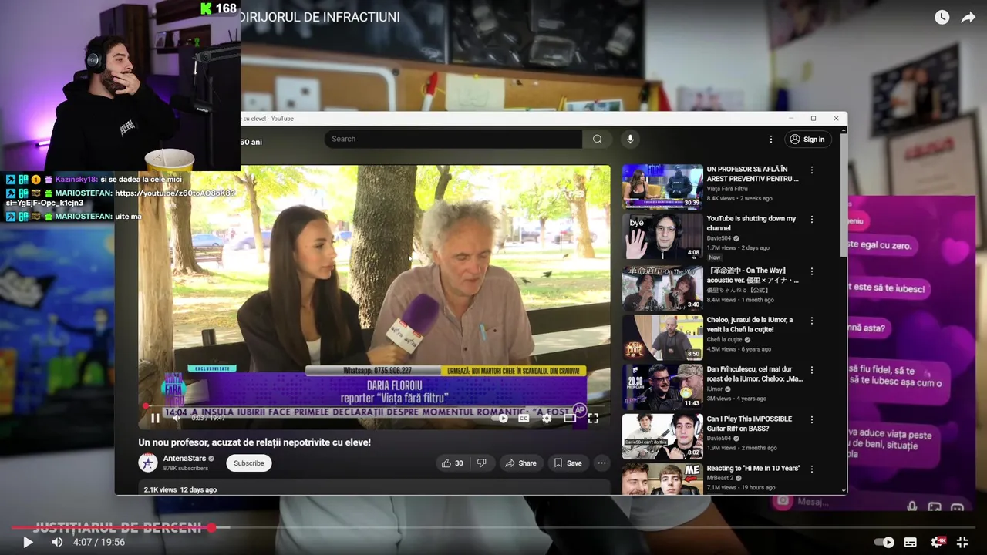Open the embedded player settings gear
The height and width of the screenshot is (555, 987).
click(x=547, y=418)
